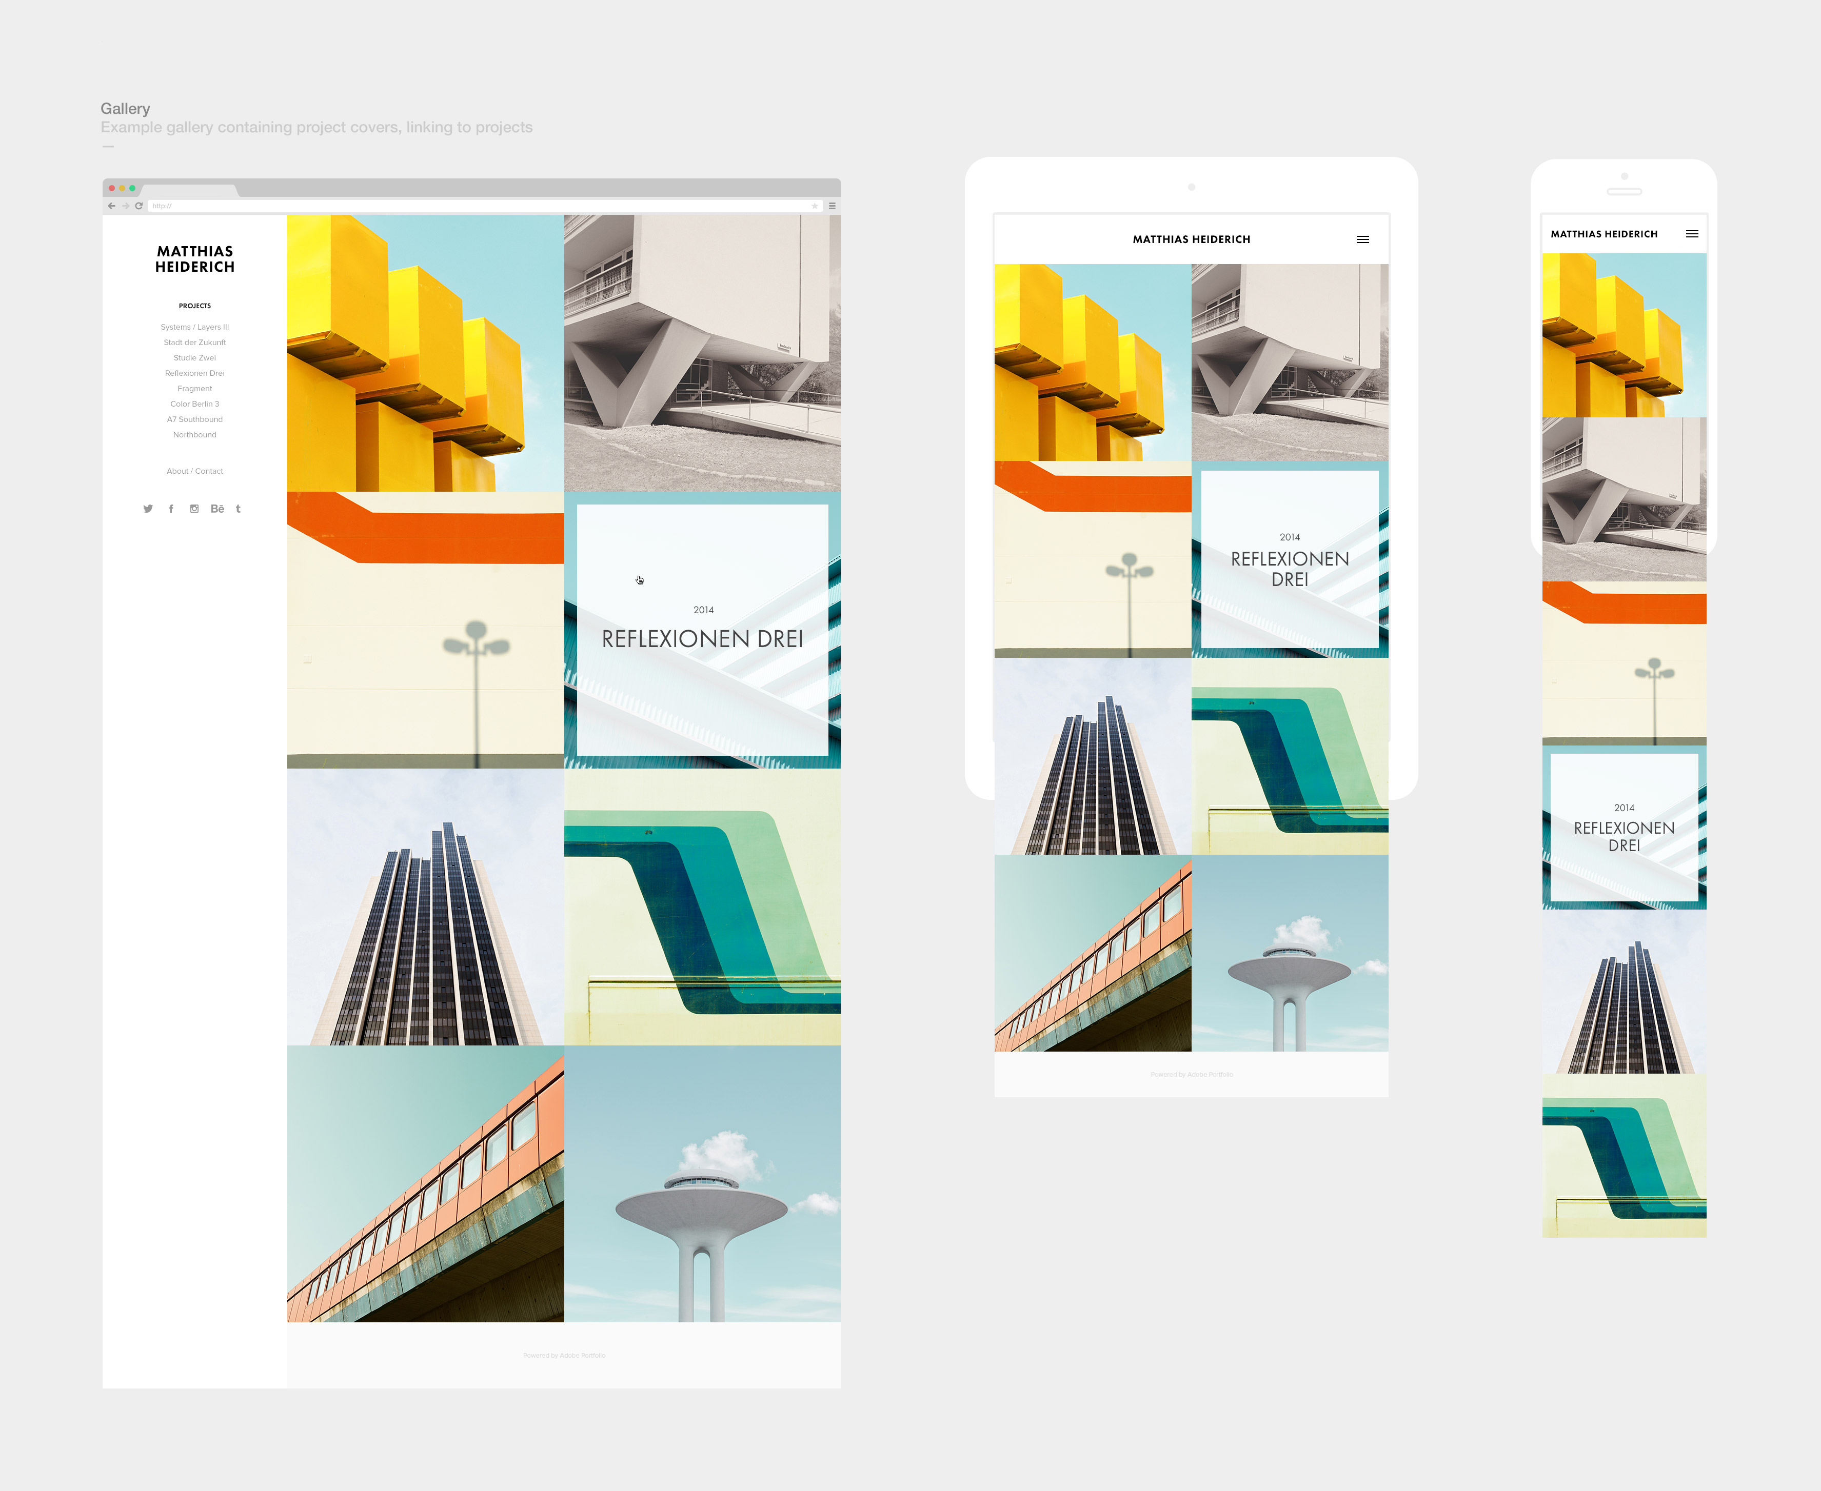Reload the page with refresh icon
Image resolution: width=1821 pixels, height=1491 pixels.
pyautogui.click(x=138, y=206)
